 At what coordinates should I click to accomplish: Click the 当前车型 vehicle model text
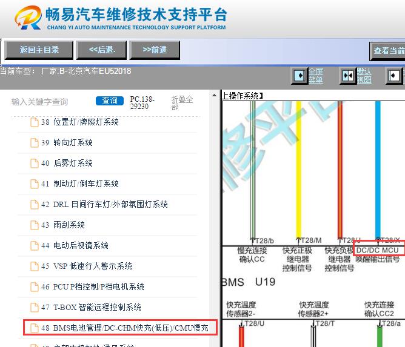pos(65,71)
